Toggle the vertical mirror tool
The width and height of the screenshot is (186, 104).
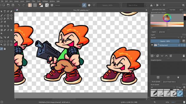(x=158, y=5)
